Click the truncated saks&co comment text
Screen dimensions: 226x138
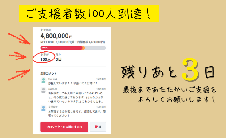pyautogui.click(x=76, y=98)
